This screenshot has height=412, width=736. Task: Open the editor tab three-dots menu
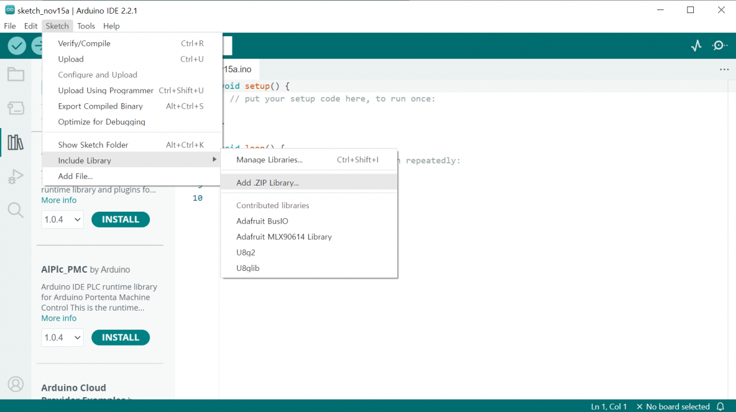point(724,69)
